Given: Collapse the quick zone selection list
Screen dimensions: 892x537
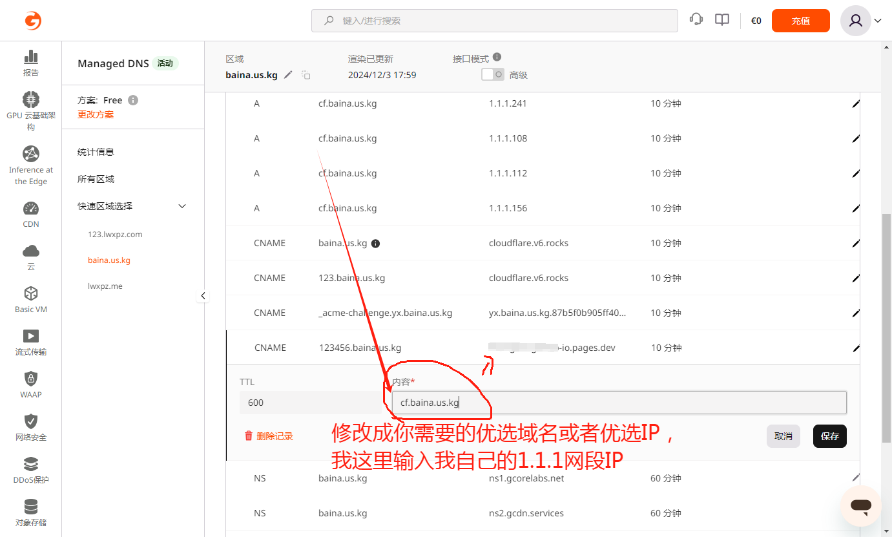Looking at the screenshot, I should [x=182, y=206].
